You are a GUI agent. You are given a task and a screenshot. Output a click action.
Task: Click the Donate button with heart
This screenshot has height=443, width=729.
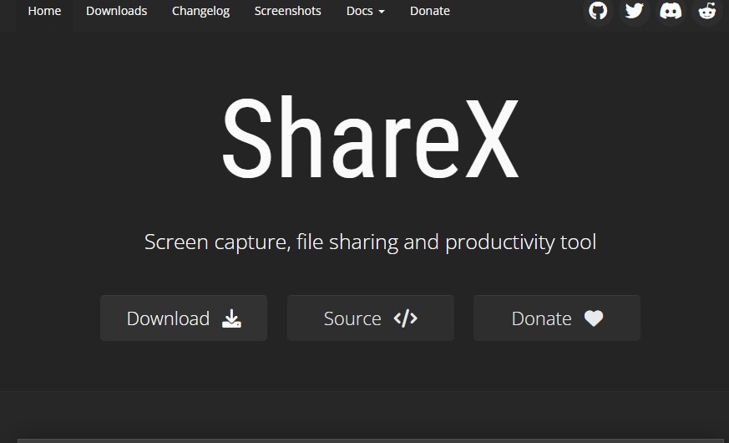(x=557, y=318)
